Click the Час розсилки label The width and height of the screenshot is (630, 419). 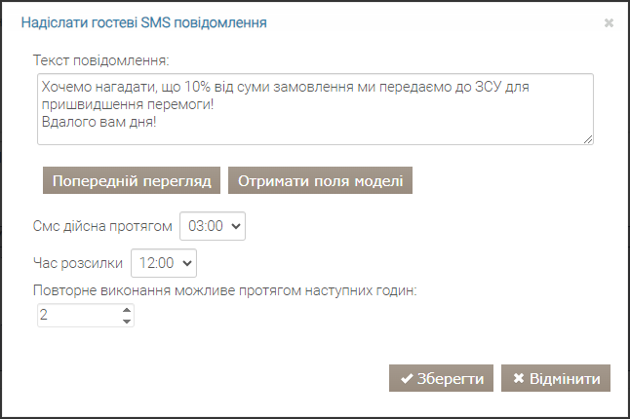pos(78,263)
